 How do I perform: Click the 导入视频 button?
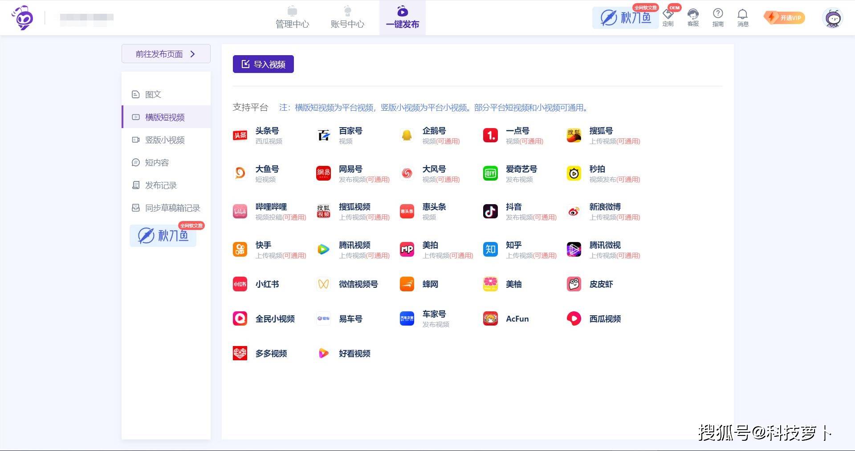[x=263, y=64]
